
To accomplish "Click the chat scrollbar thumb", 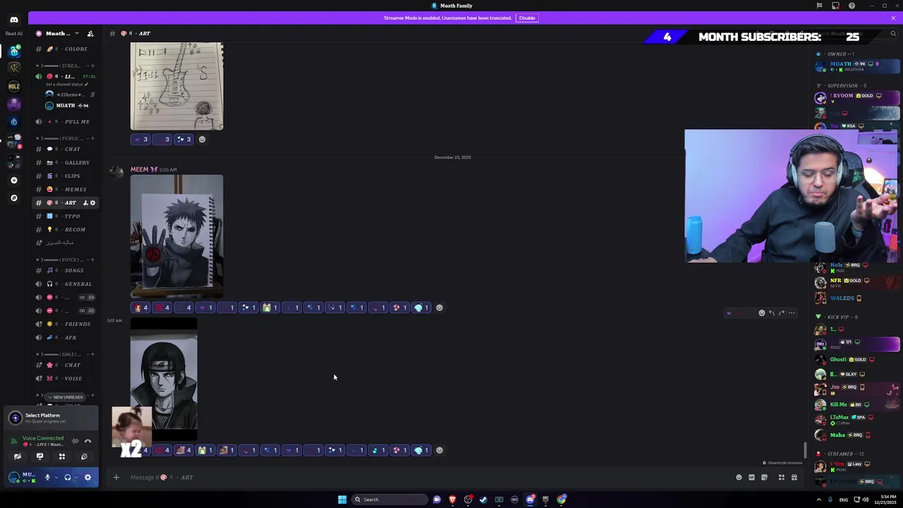I will [805, 449].
